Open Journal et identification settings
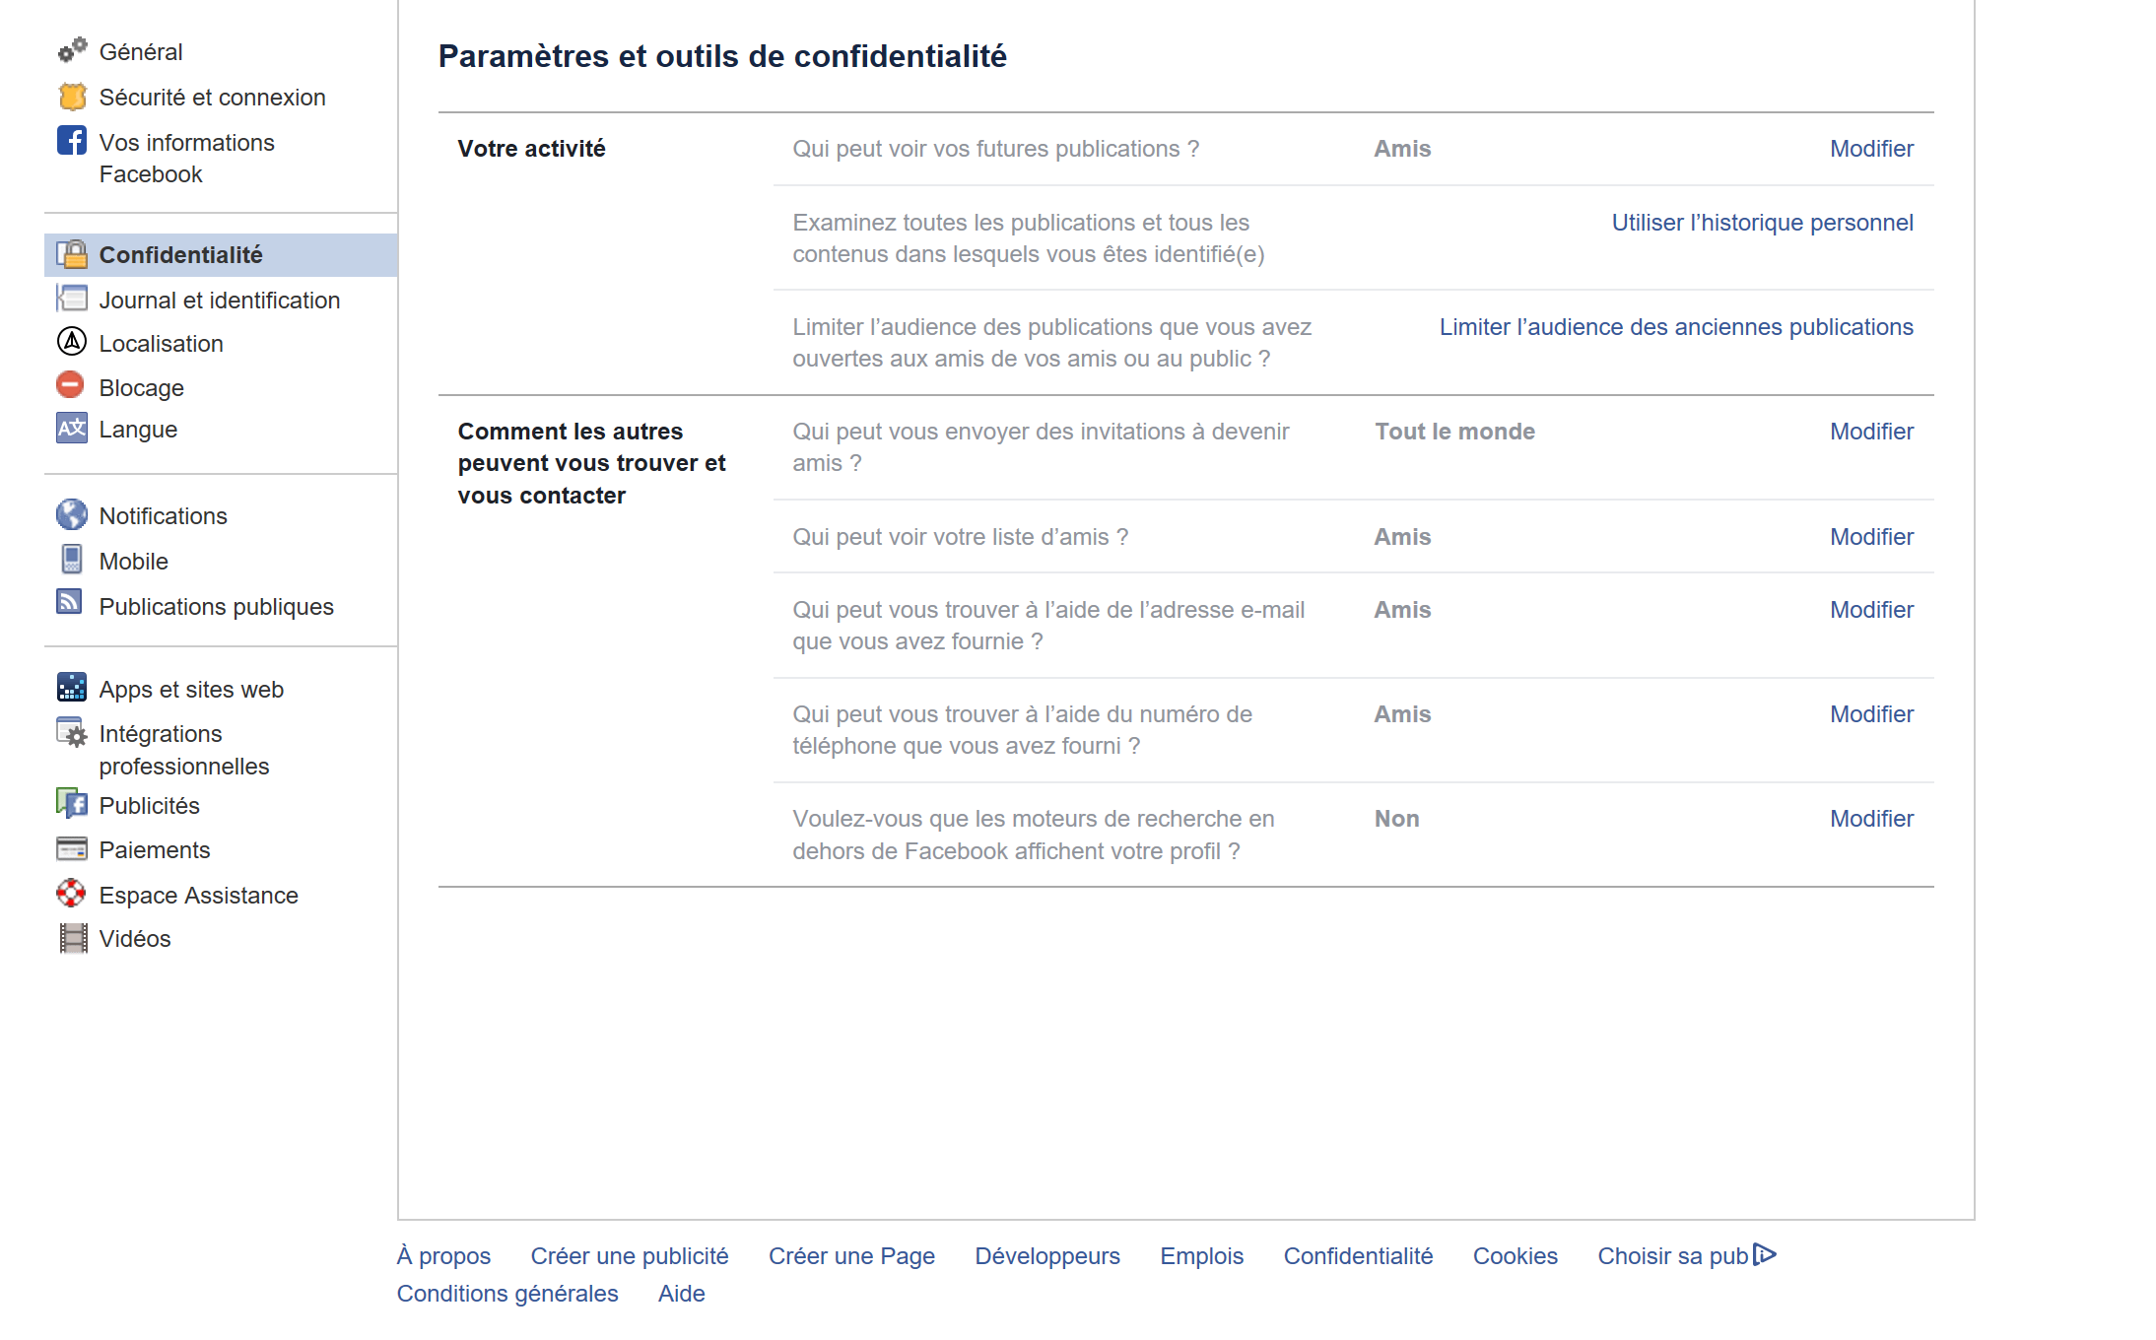2156x1340 pixels. pos(219,301)
